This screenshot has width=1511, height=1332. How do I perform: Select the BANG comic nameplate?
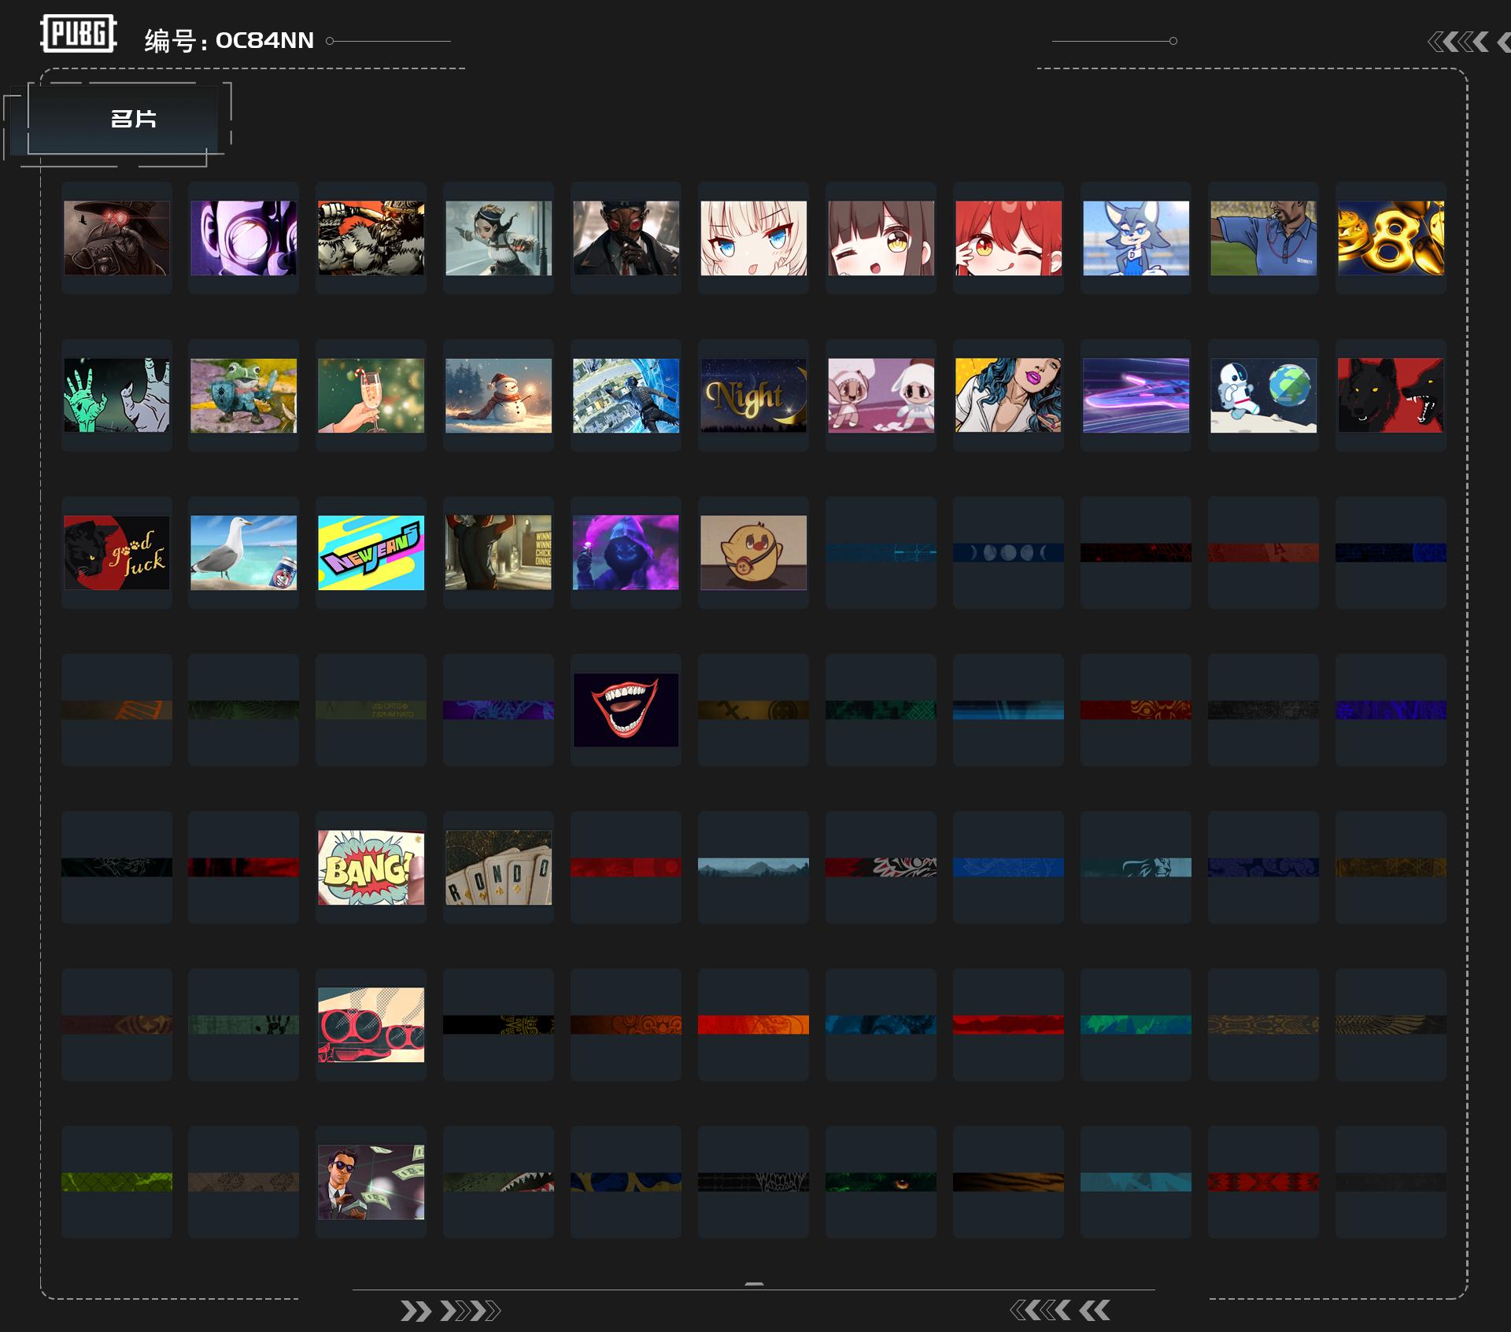(x=371, y=867)
